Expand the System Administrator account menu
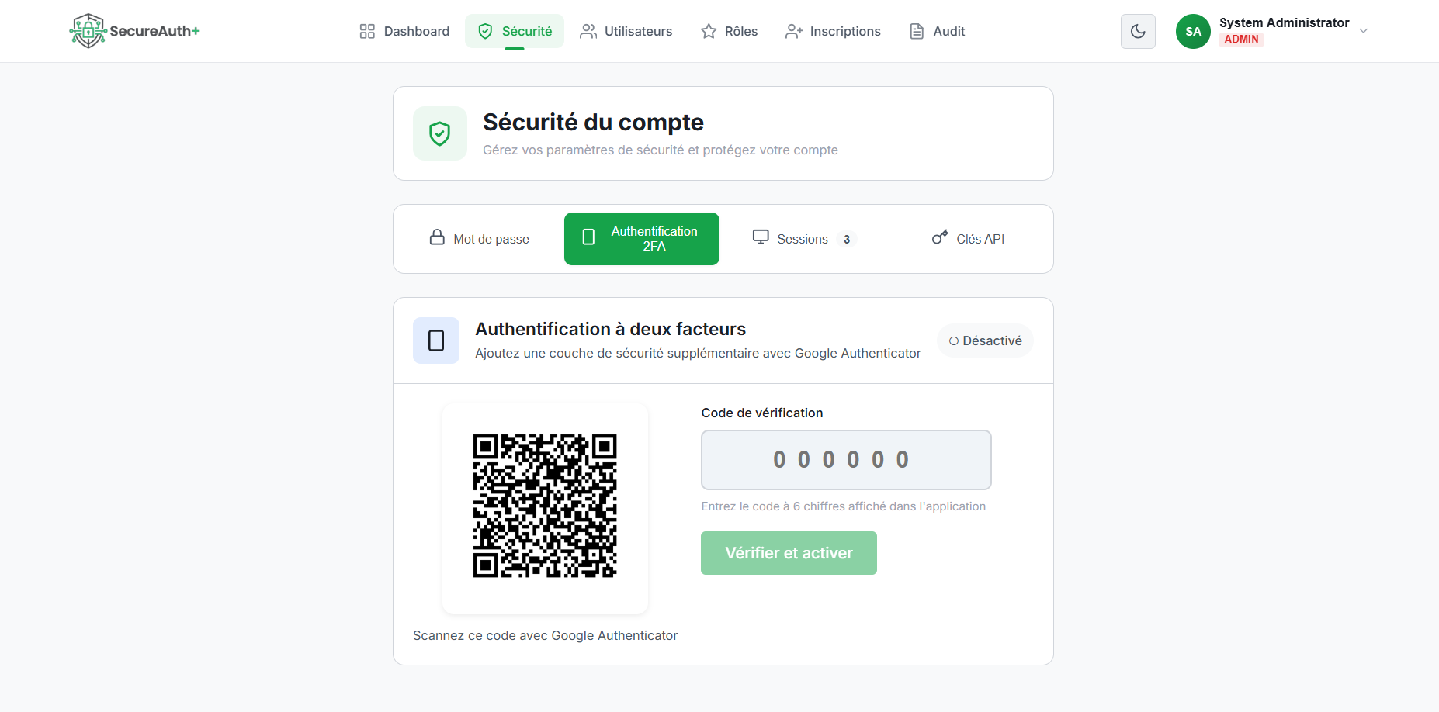The image size is (1439, 712). pyautogui.click(x=1364, y=31)
